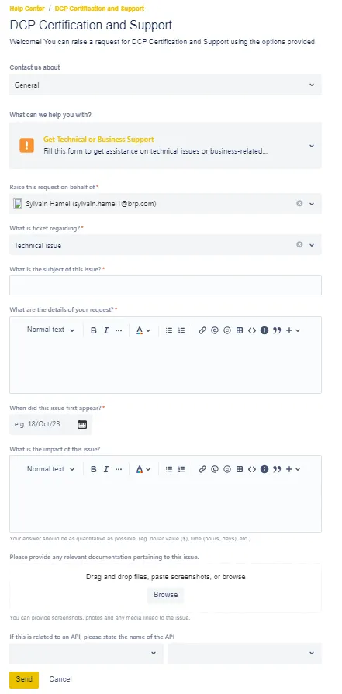Toggle italic in the details editor

105,330
